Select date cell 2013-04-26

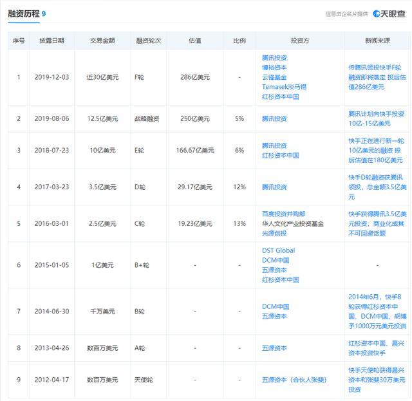coord(51,348)
